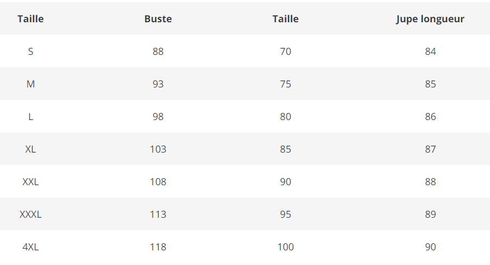This screenshot has height=265, width=490.
Task: Click Buste value 98 in L row
Action: (158, 117)
